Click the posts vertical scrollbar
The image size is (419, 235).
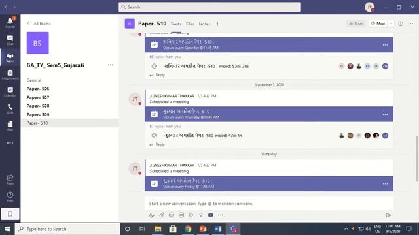coord(416,159)
